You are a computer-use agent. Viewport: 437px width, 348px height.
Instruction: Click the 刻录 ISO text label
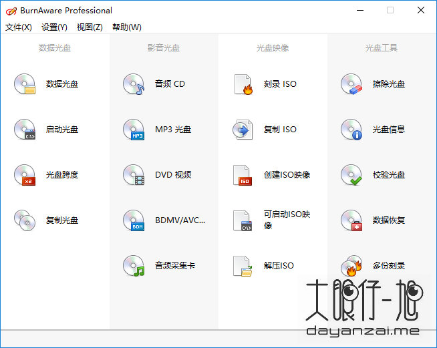click(x=280, y=84)
